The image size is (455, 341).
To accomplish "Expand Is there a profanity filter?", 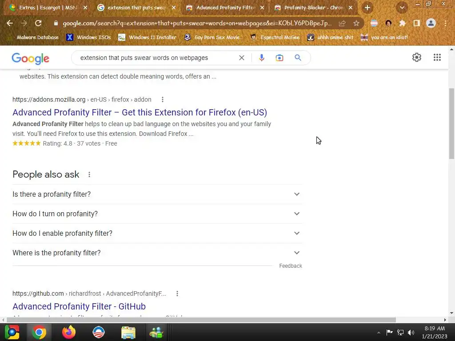I will [157, 194].
